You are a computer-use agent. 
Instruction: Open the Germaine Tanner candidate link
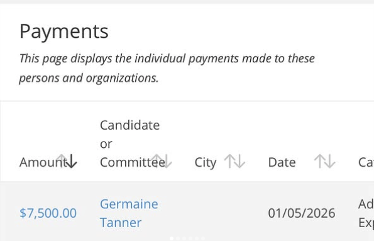pyautogui.click(x=129, y=213)
